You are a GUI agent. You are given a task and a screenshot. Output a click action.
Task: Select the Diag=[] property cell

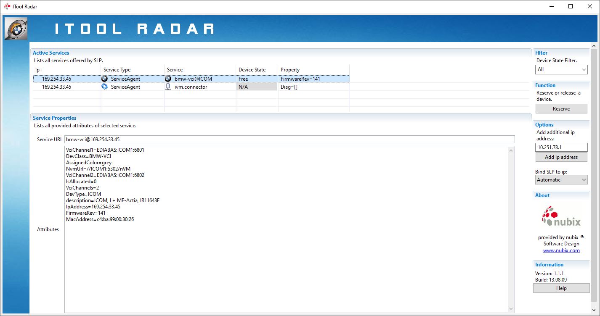pos(313,87)
